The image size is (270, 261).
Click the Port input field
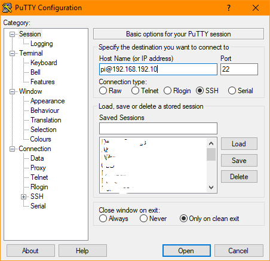coord(239,69)
